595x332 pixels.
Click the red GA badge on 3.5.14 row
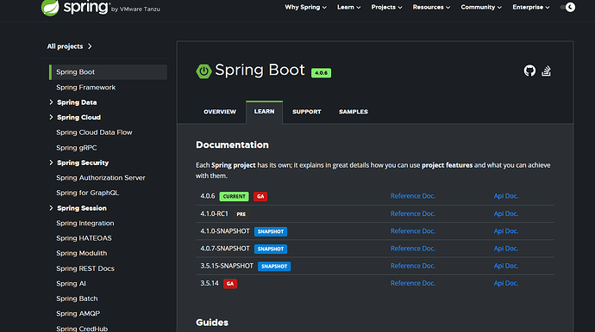[x=230, y=284]
